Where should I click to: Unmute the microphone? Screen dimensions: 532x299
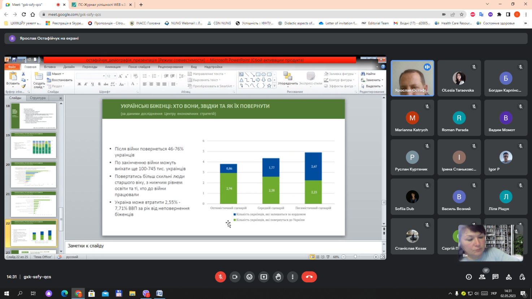(220, 277)
